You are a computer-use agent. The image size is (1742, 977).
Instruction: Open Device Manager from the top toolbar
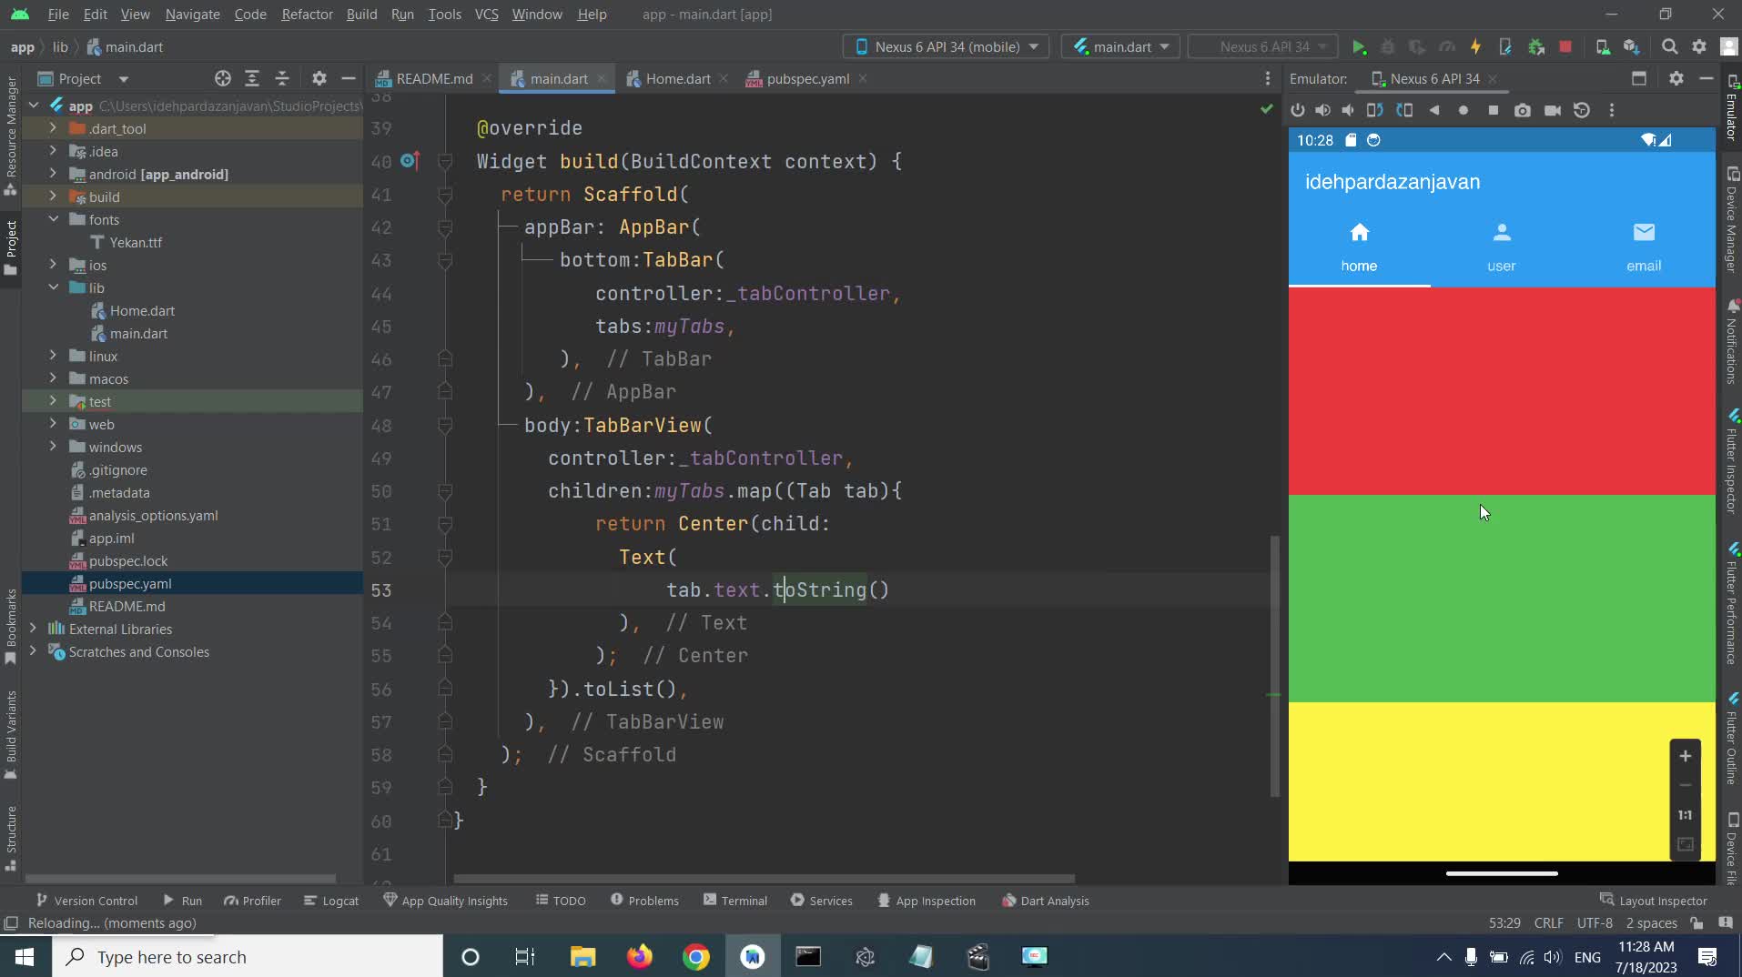[x=1602, y=47]
